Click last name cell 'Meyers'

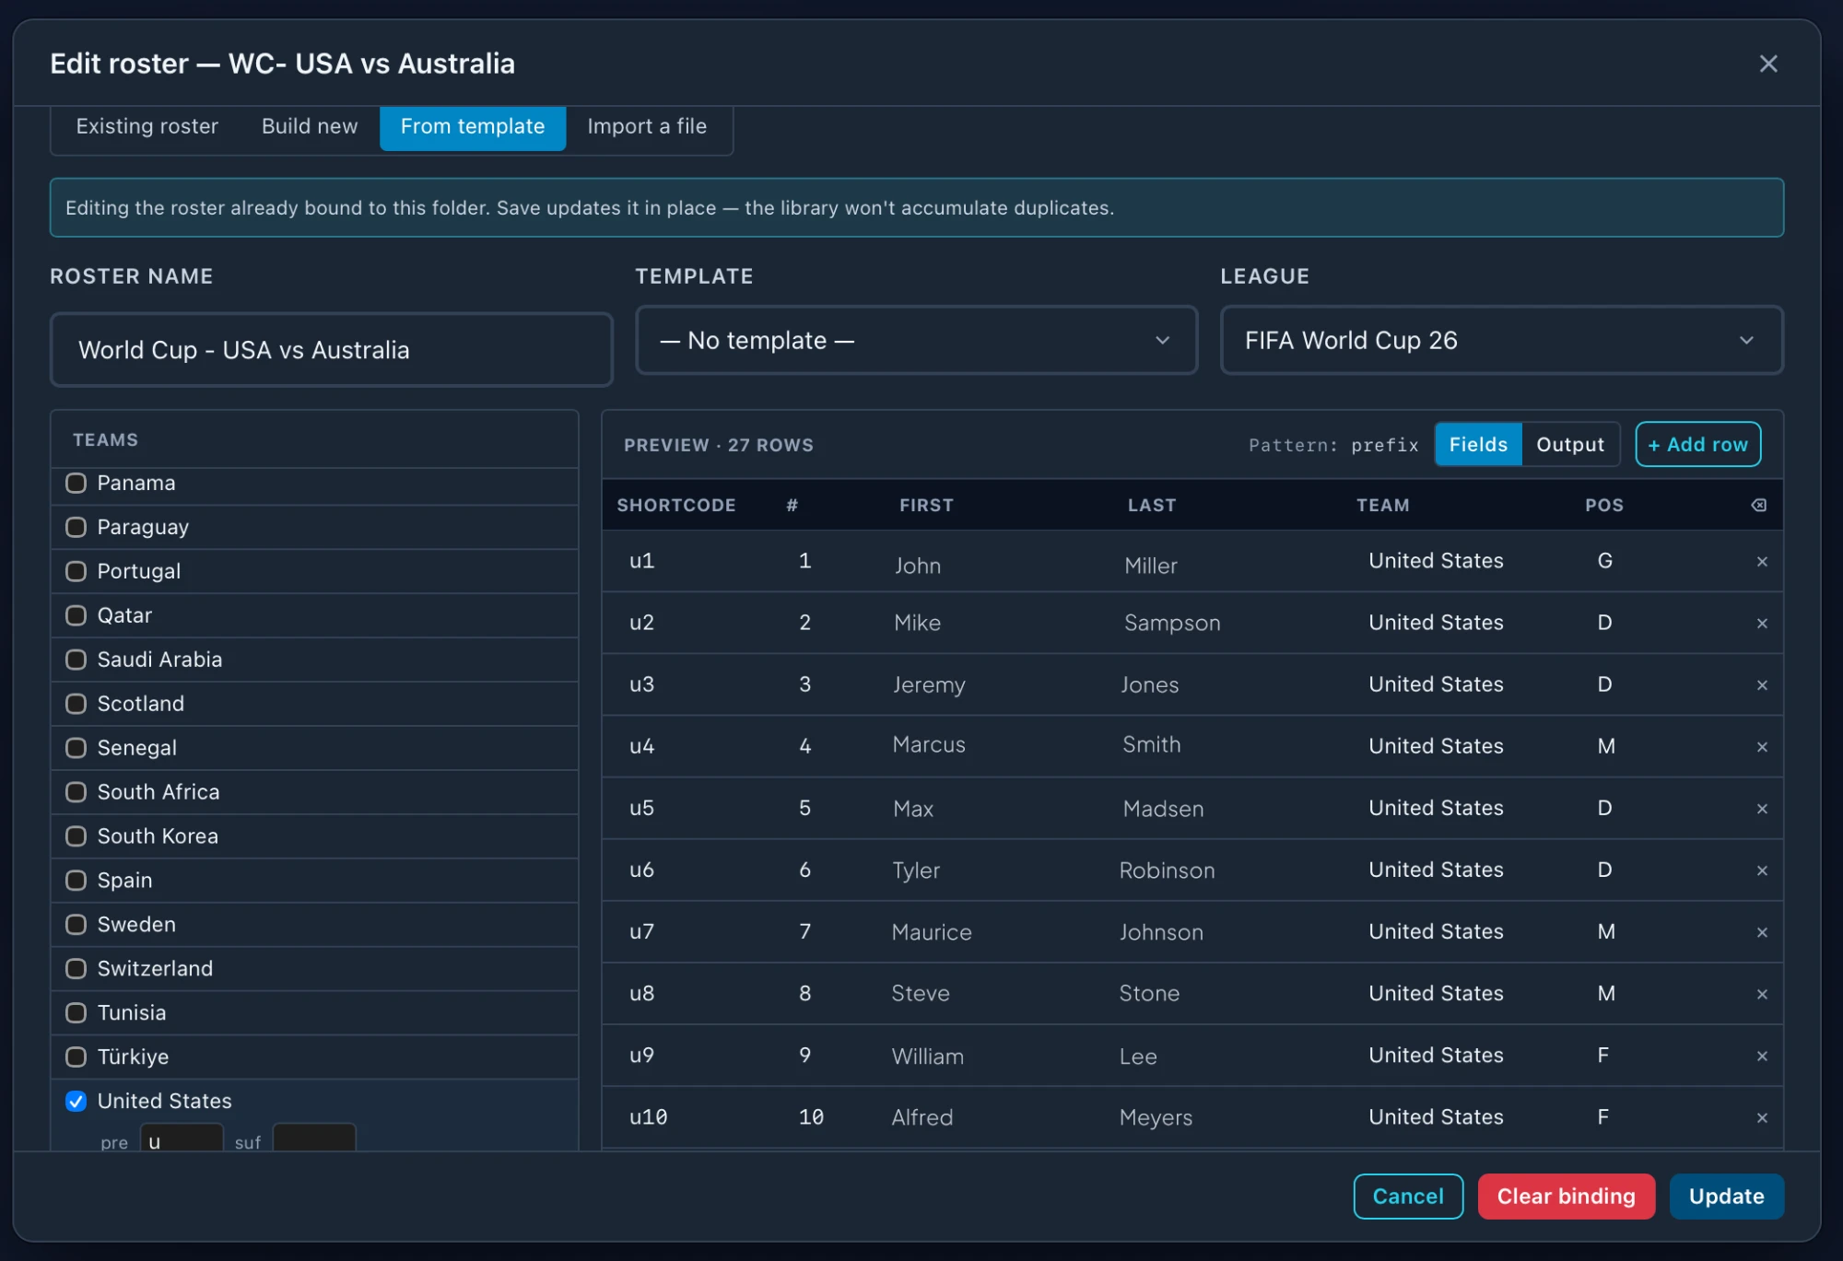(x=1156, y=1117)
